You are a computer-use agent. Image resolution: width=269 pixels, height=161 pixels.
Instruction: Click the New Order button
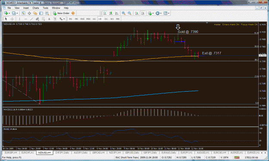(x=61, y=13)
